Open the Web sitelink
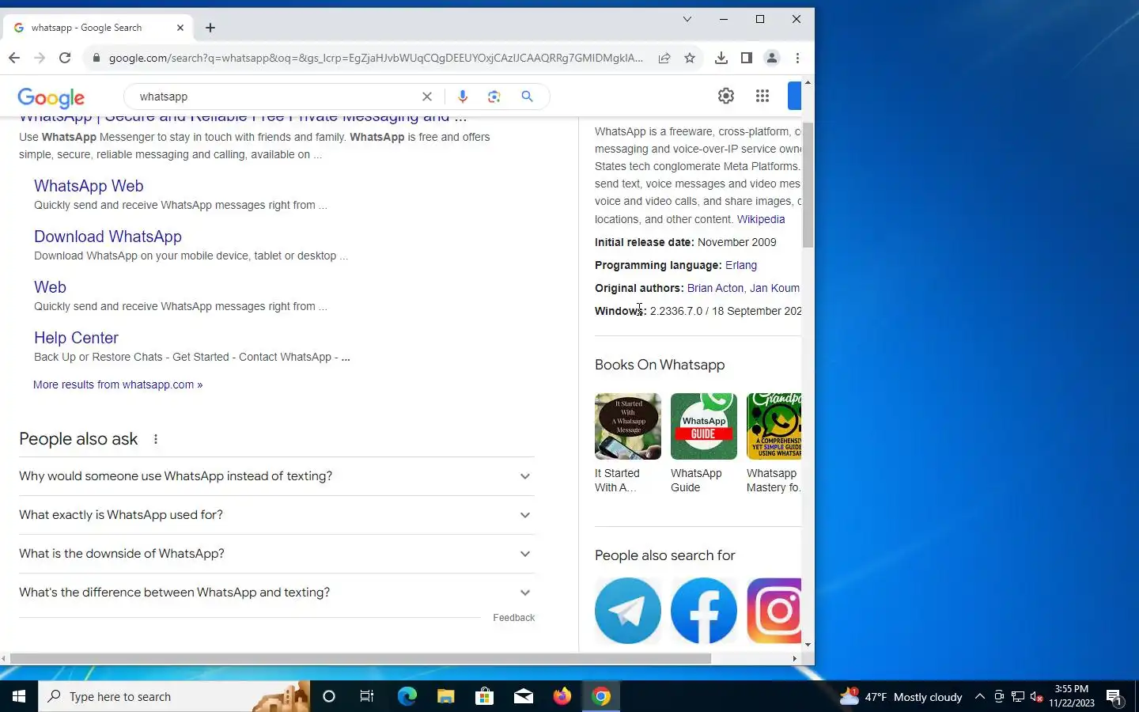Viewport: 1139px width, 712px height. [x=50, y=287]
